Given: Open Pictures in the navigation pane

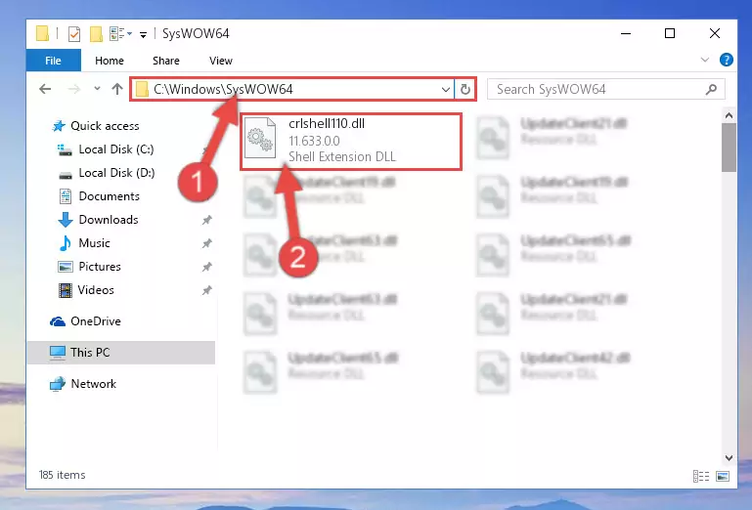Looking at the screenshot, I should (100, 267).
